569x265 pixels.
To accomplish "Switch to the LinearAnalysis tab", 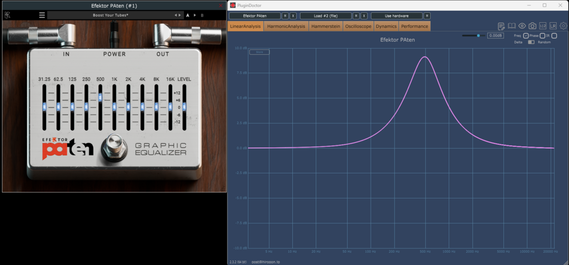I will point(245,26).
